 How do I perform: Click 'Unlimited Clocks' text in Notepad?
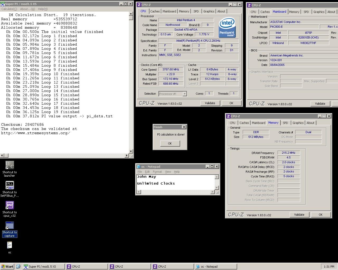pos(156,184)
